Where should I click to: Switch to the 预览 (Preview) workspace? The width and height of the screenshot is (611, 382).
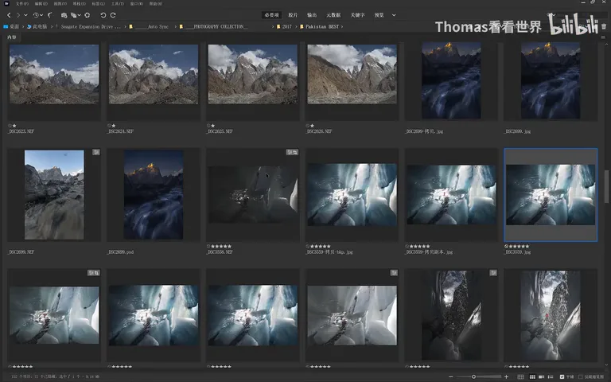point(379,15)
